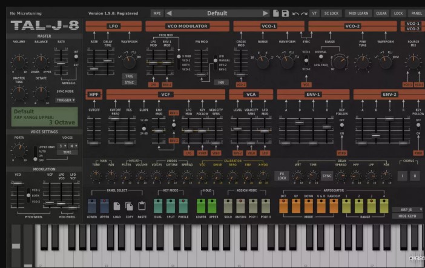Enable chorus I button

[402, 176]
